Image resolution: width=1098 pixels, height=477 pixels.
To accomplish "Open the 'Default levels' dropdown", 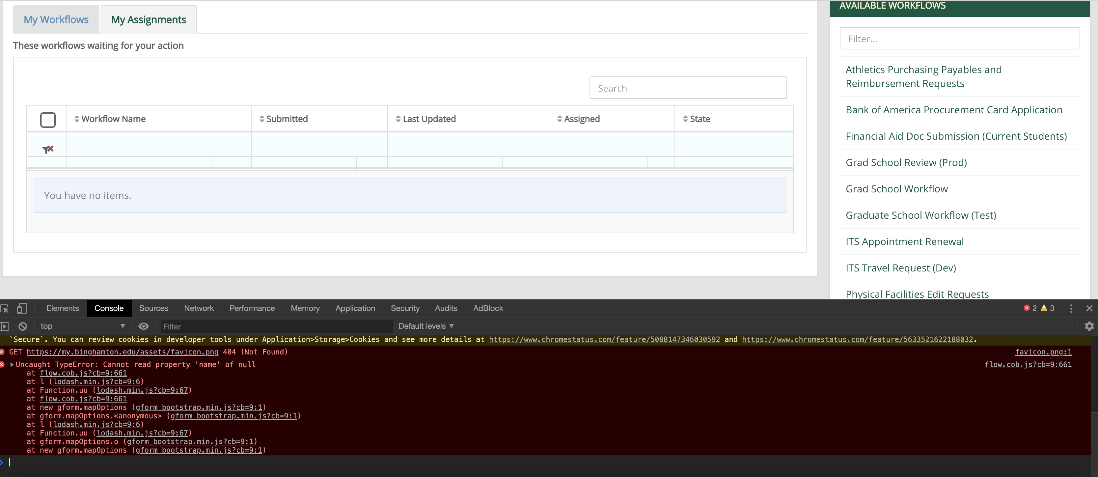I will (425, 326).
